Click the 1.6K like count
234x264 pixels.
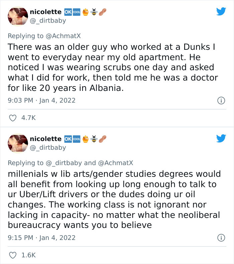pos(28,255)
